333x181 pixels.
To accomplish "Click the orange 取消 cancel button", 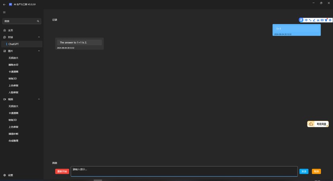I will [x=316, y=171].
